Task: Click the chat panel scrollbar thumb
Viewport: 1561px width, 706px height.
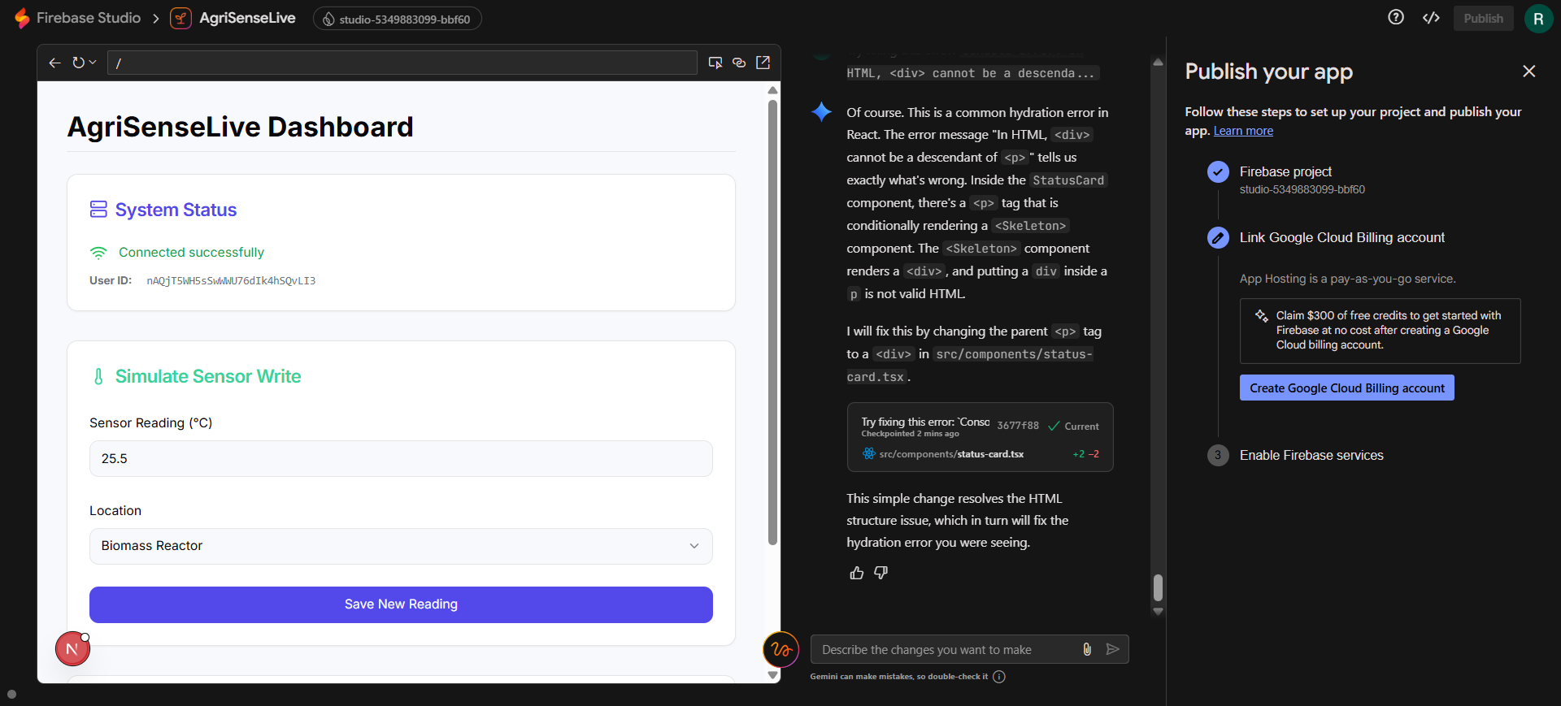Action: (x=1158, y=587)
